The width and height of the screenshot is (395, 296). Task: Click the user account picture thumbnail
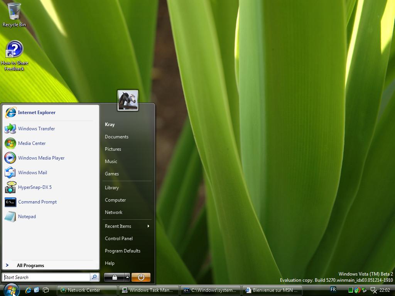coord(128,101)
